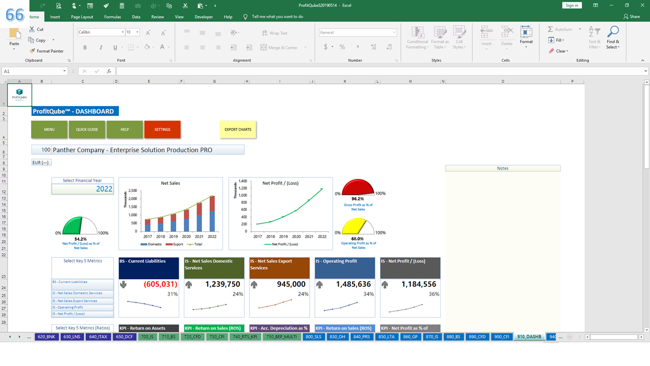Toggle Wrap Text
Image resolution: width=650 pixels, height=366 pixels.
274,33
